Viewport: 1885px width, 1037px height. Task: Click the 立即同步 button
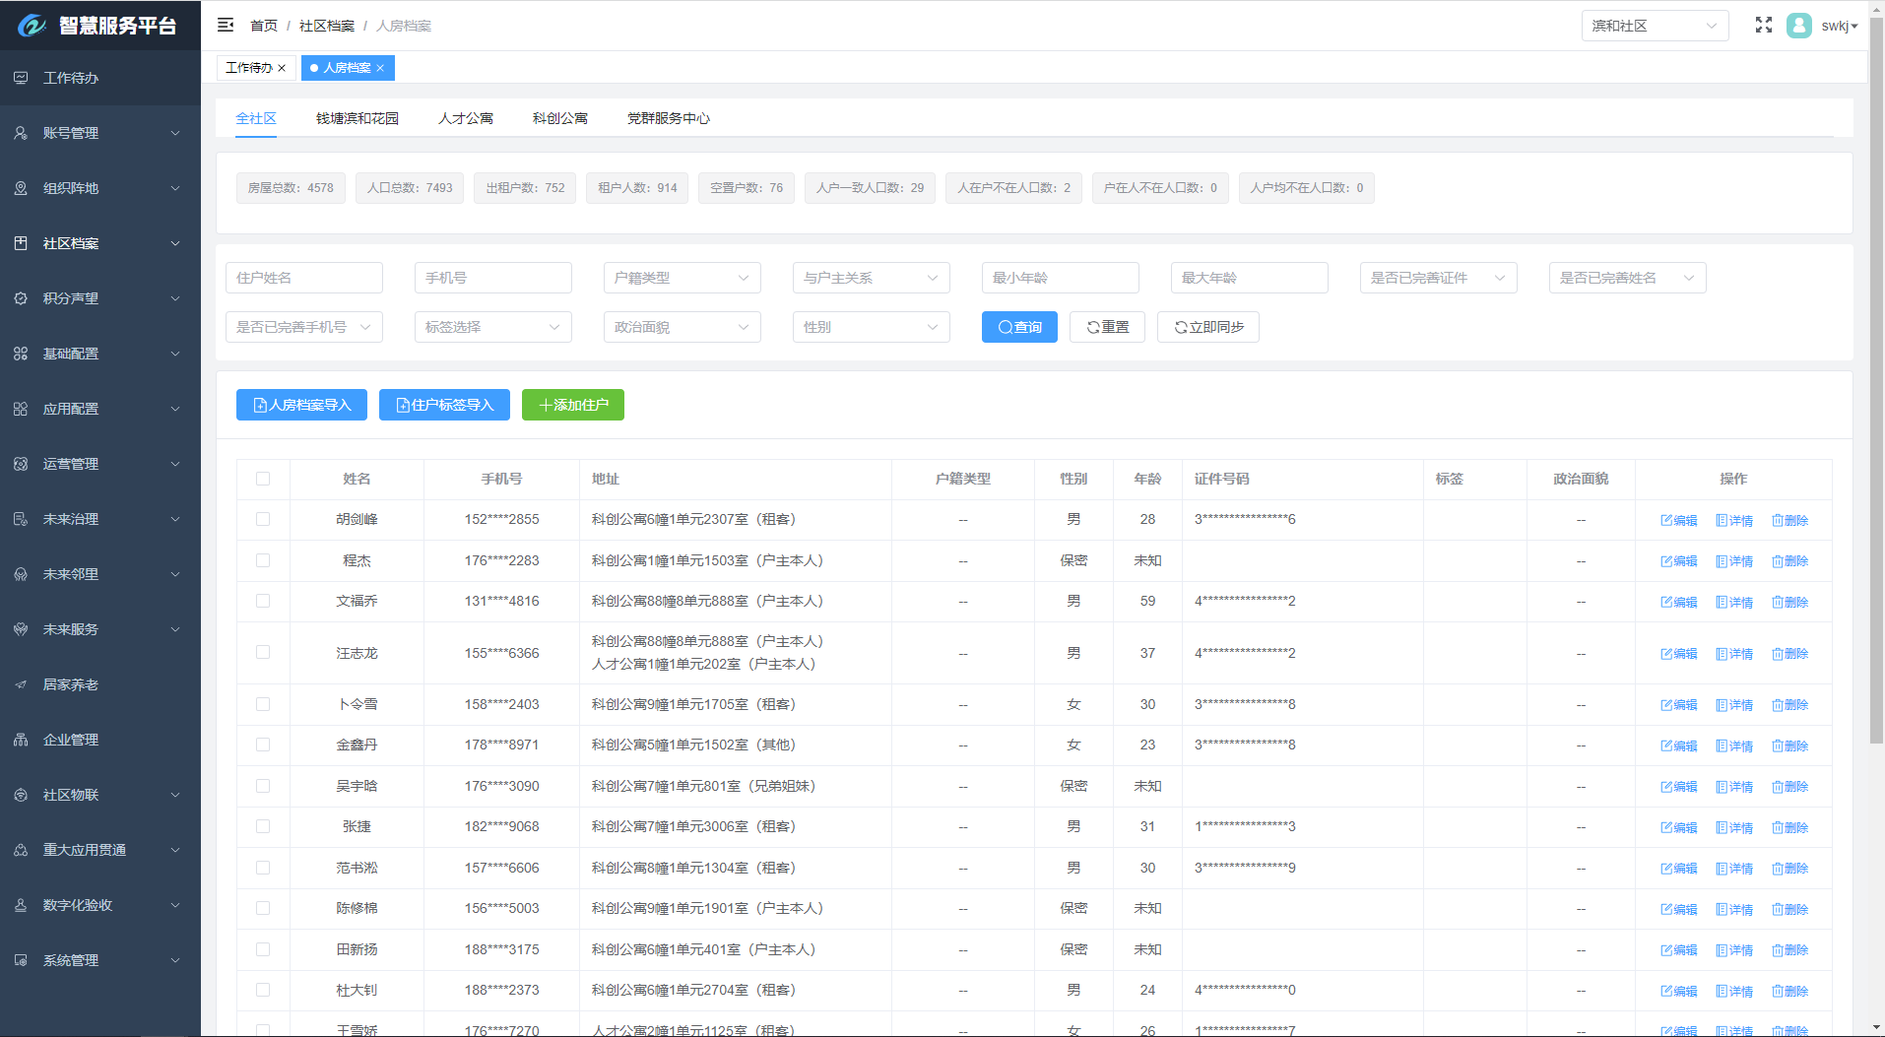tap(1208, 327)
